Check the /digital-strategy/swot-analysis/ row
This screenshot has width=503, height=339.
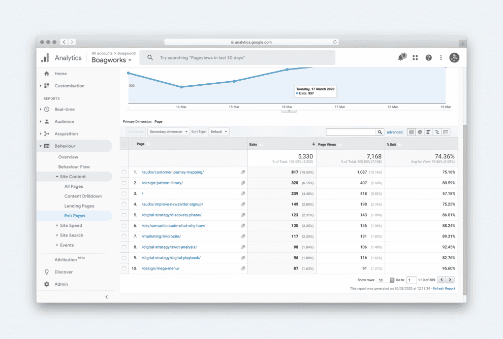pyautogui.click(x=124, y=247)
